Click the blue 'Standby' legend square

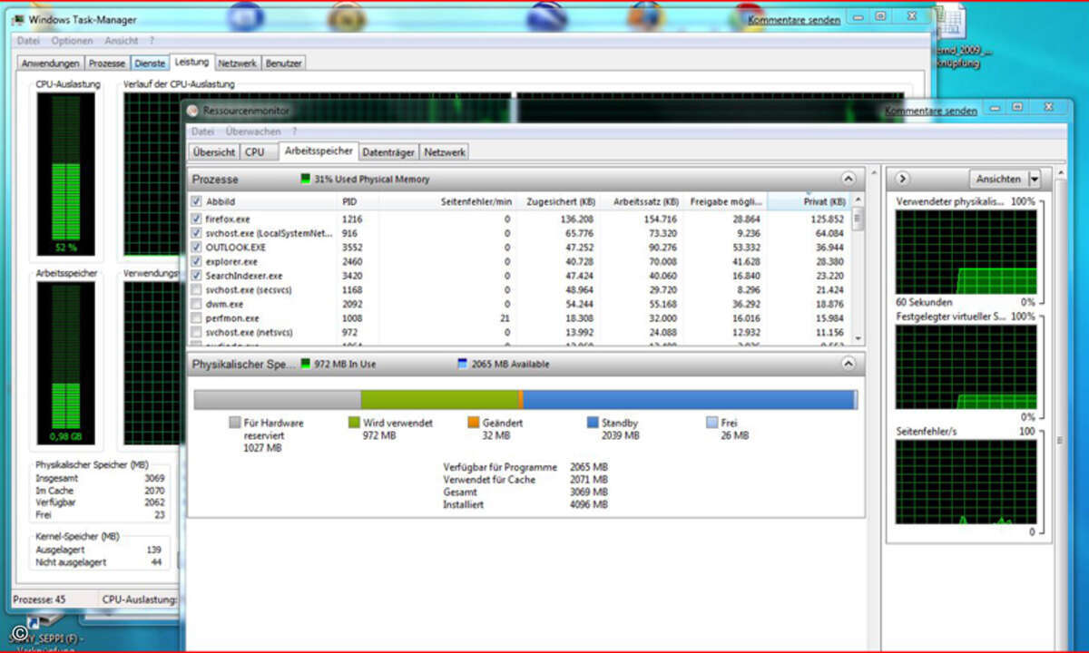point(593,423)
